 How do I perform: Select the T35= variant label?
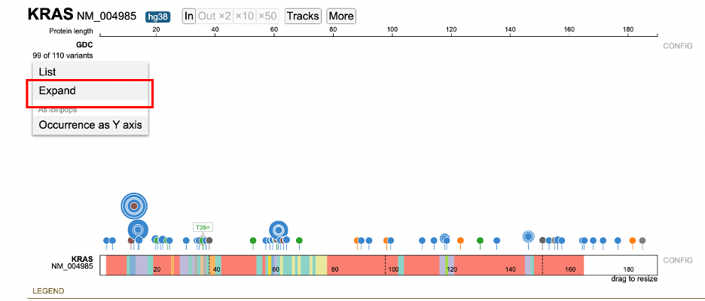pyautogui.click(x=203, y=227)
